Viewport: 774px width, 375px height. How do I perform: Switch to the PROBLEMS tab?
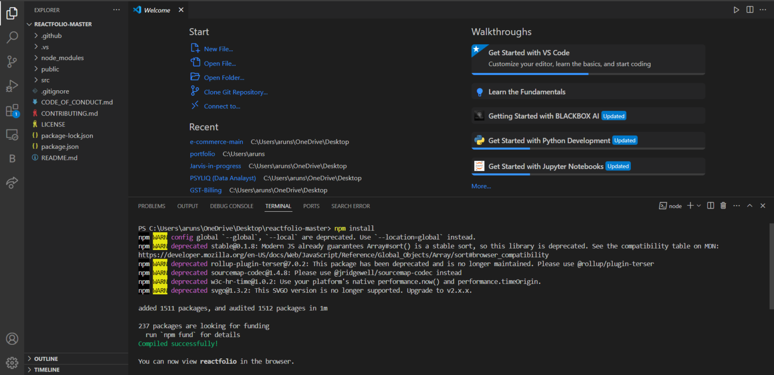tap(152, 206)
